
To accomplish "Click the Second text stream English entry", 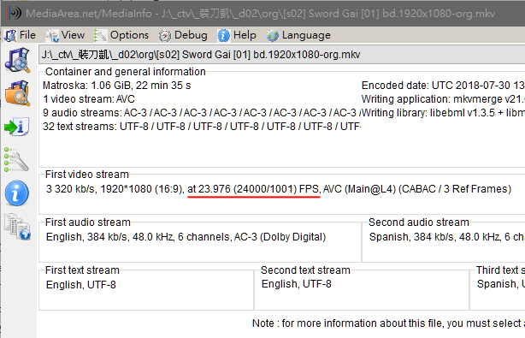I will click(x=297, y=284).
